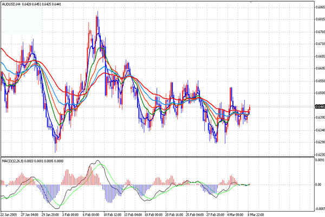This screenshot has width=325, height=217.
Task: Click the 0.6235 price scale label
Action: pos(319,155)
